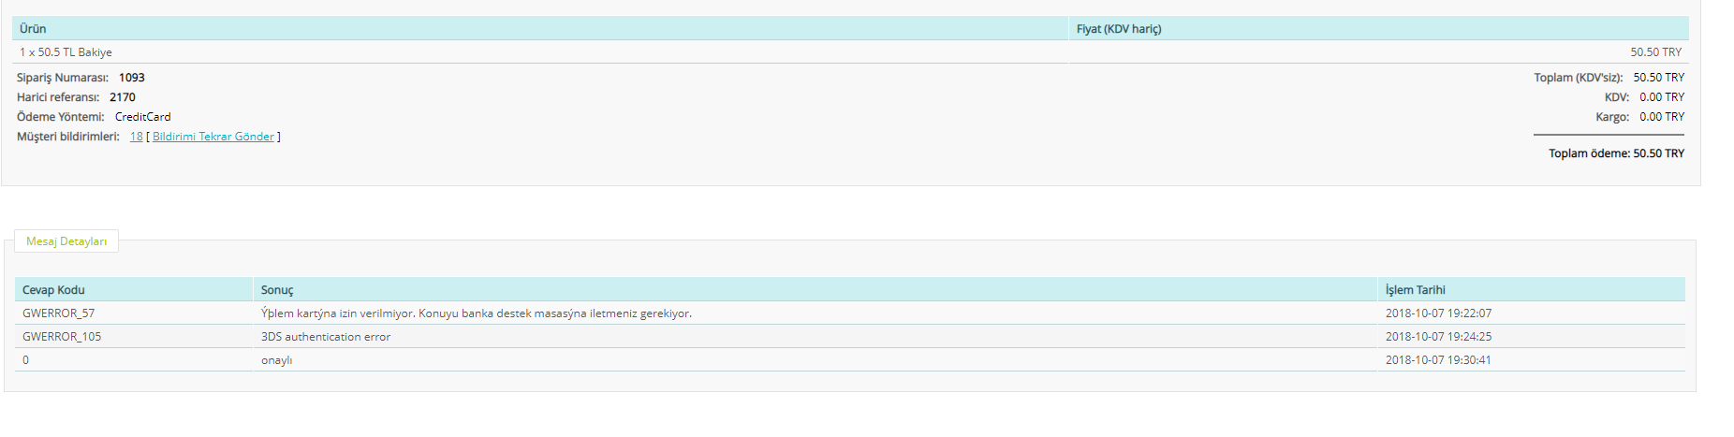Click Bildirimi Tekrar Gönder link

(x=213, y=137)
